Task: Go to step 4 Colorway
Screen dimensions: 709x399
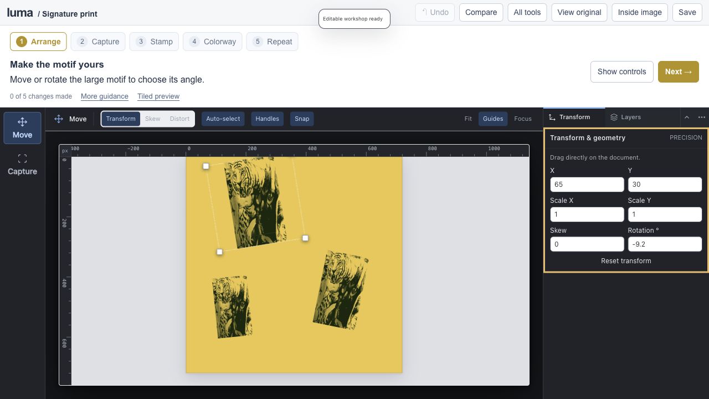Action: coord(212,42)
